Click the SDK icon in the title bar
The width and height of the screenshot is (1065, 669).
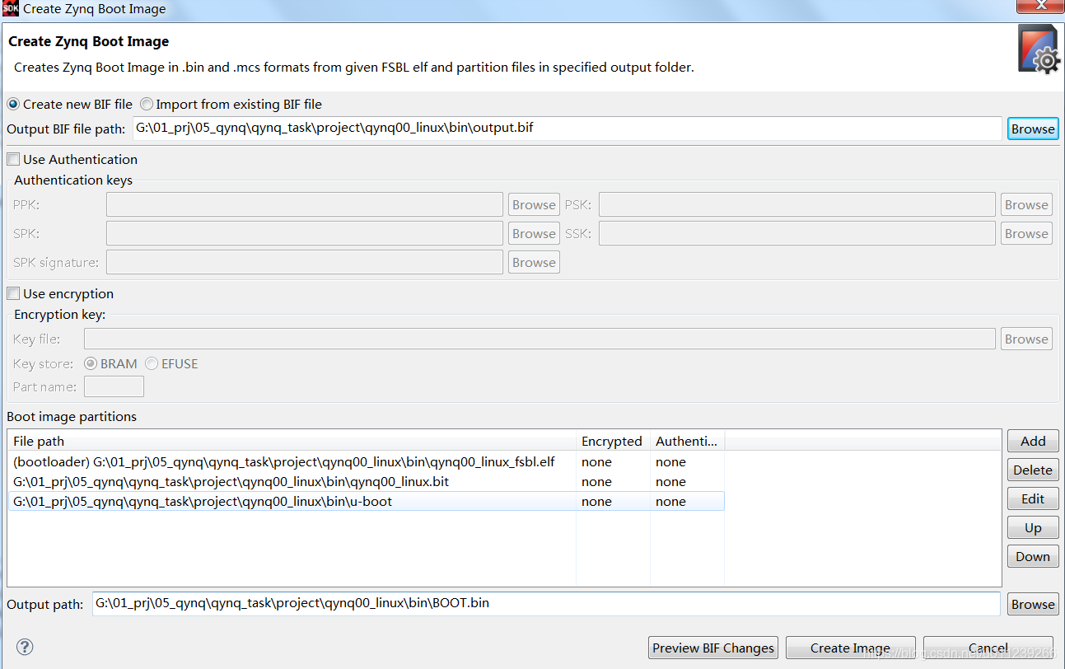pos(11,8)
